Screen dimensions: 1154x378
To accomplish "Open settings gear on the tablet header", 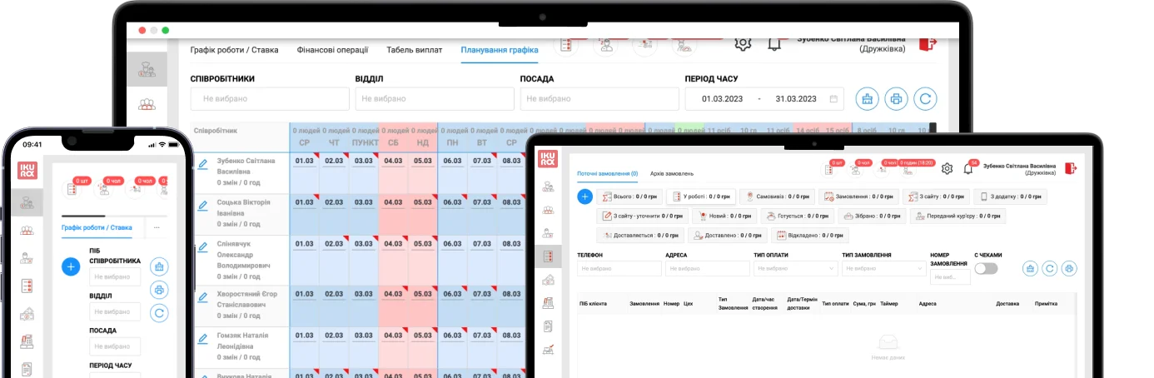I will pos(947,168).
